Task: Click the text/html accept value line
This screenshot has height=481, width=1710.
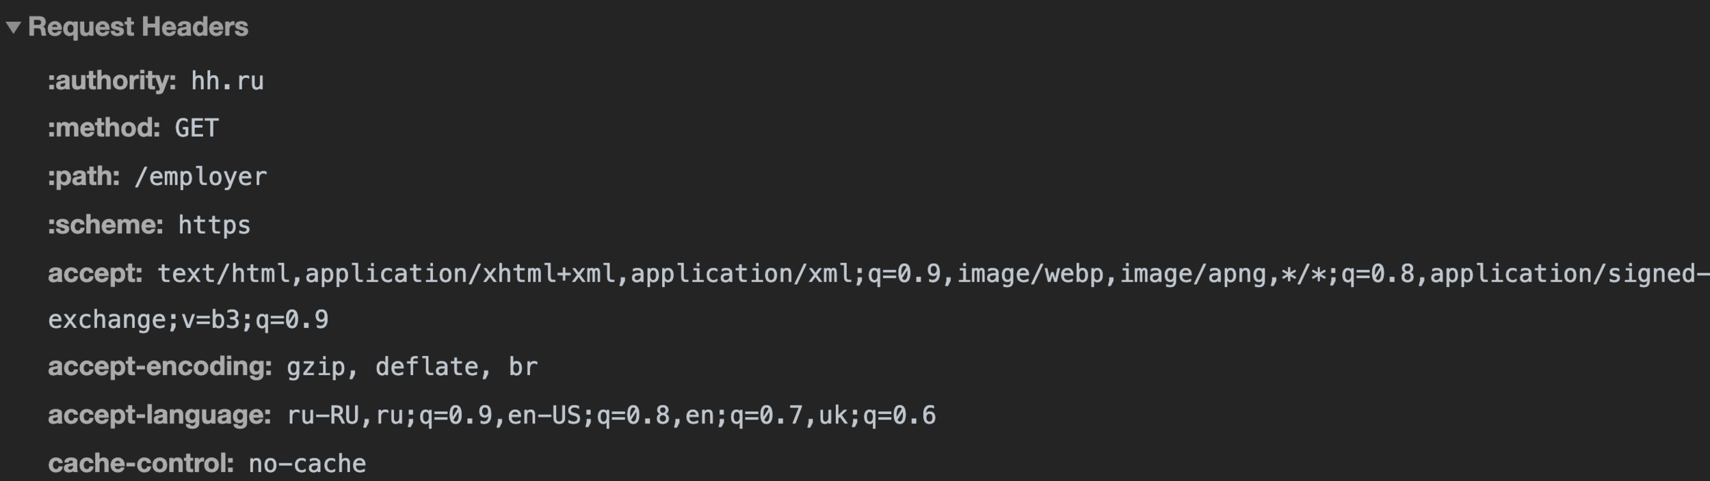Action: click(x=933, y=273)
